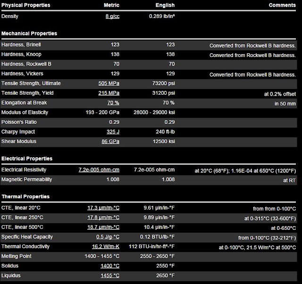
Task: Open the 0.5 J/g-°C specific heat link
Action: tap(108, 237)
